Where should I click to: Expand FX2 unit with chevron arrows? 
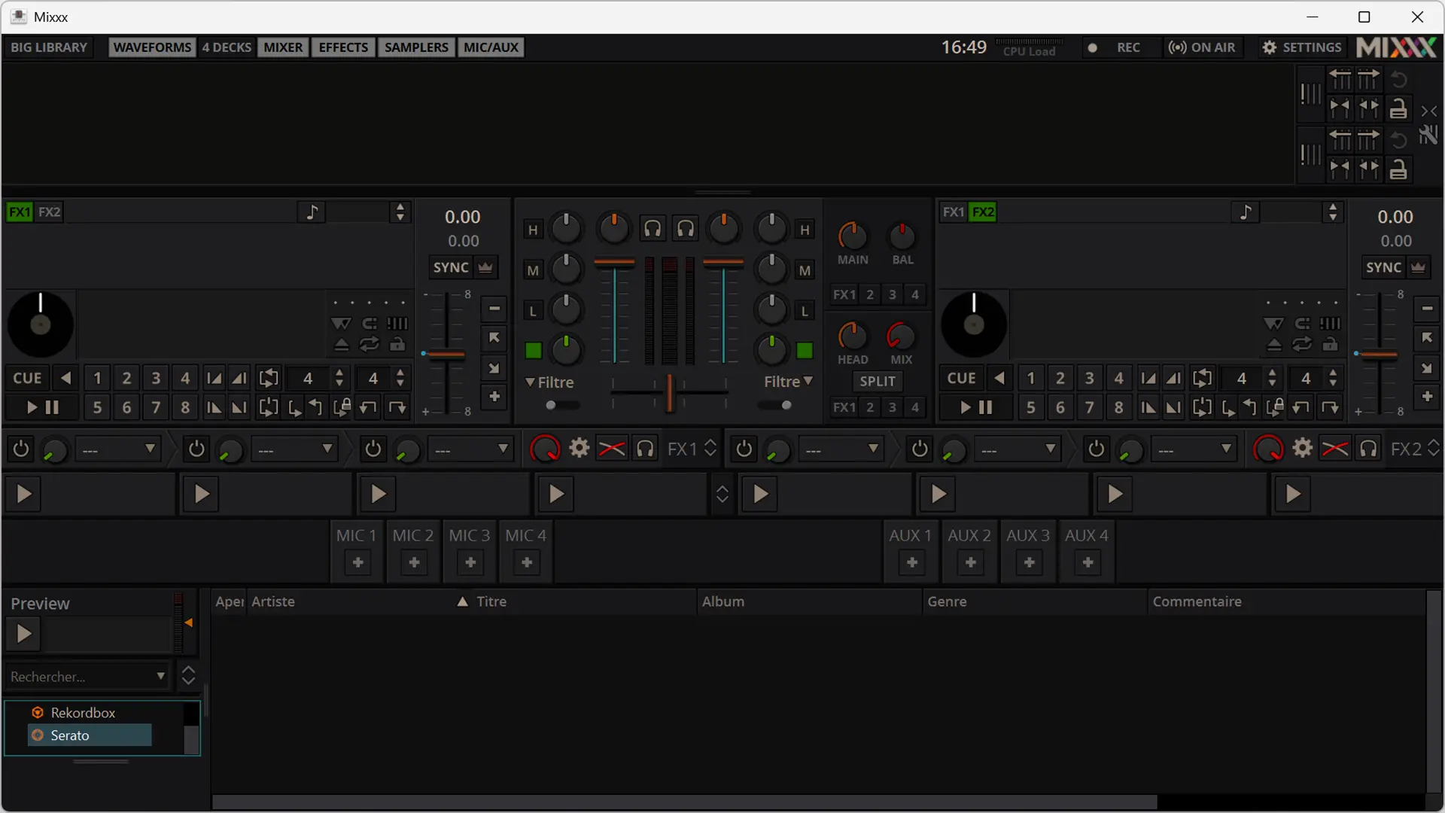coord(1434,449)
